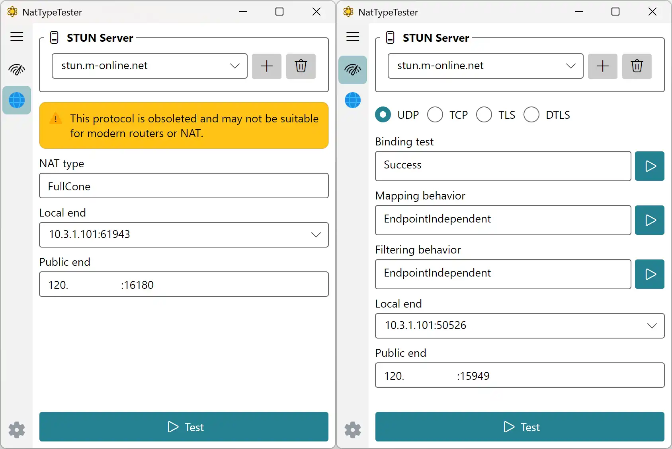
Task: Open hamburger menu in left NatTypeTester window
Action: (17, 37)
